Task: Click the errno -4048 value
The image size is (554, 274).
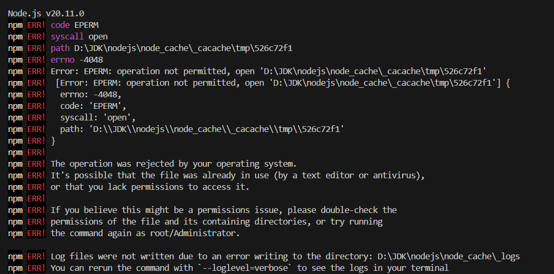Action: 91,60
